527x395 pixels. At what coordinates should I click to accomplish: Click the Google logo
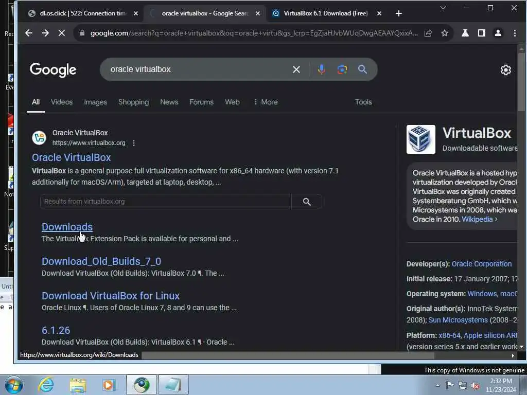[53, 70]
